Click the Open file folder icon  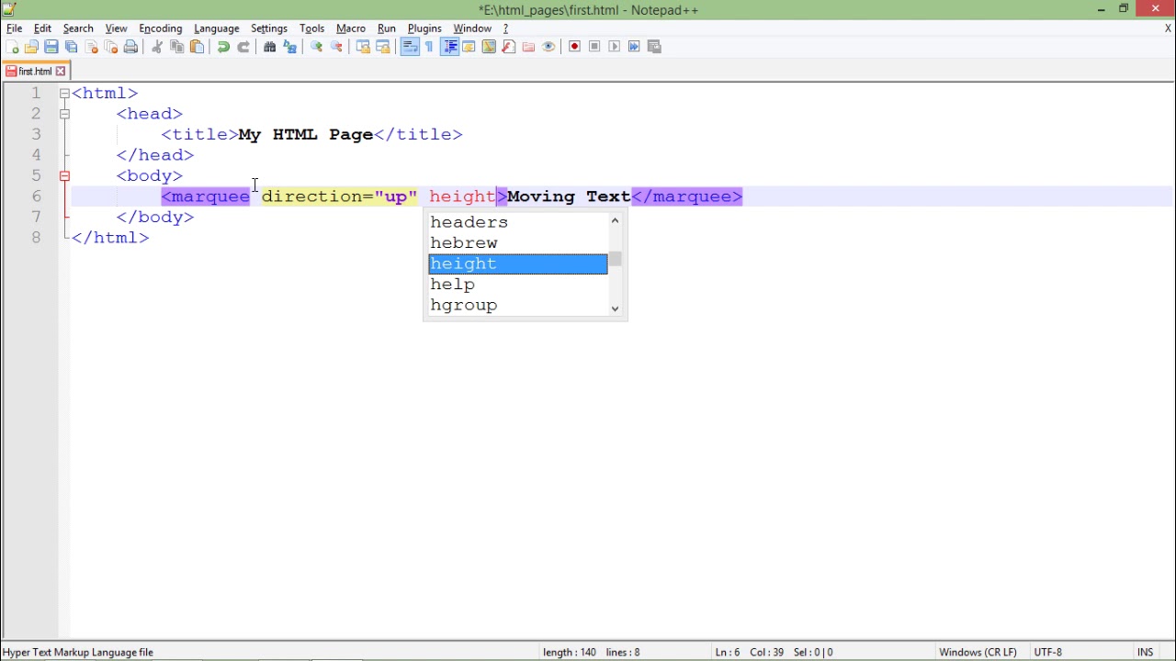[x=31, y=47]
